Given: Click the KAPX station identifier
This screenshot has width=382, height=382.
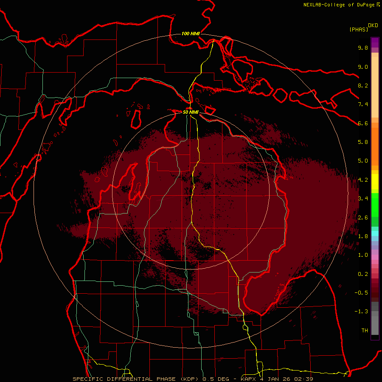Looking at the screenshot, I should pos(249,379).
